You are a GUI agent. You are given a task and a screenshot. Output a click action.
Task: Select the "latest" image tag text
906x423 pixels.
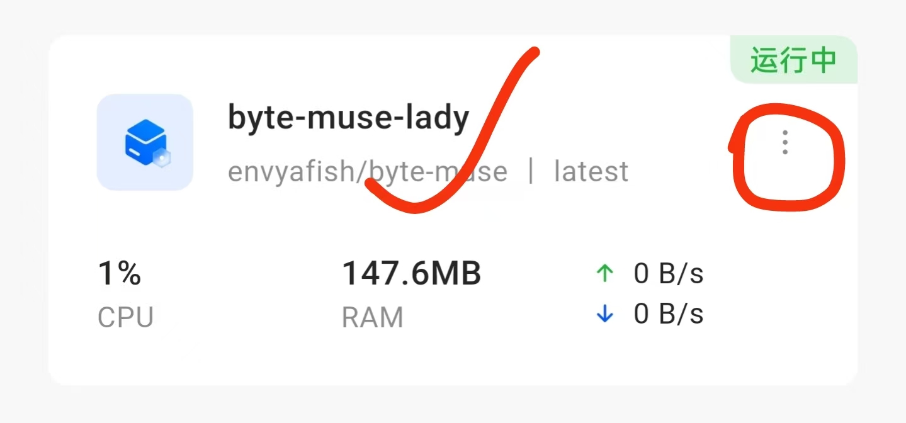[x=591, y=171]
